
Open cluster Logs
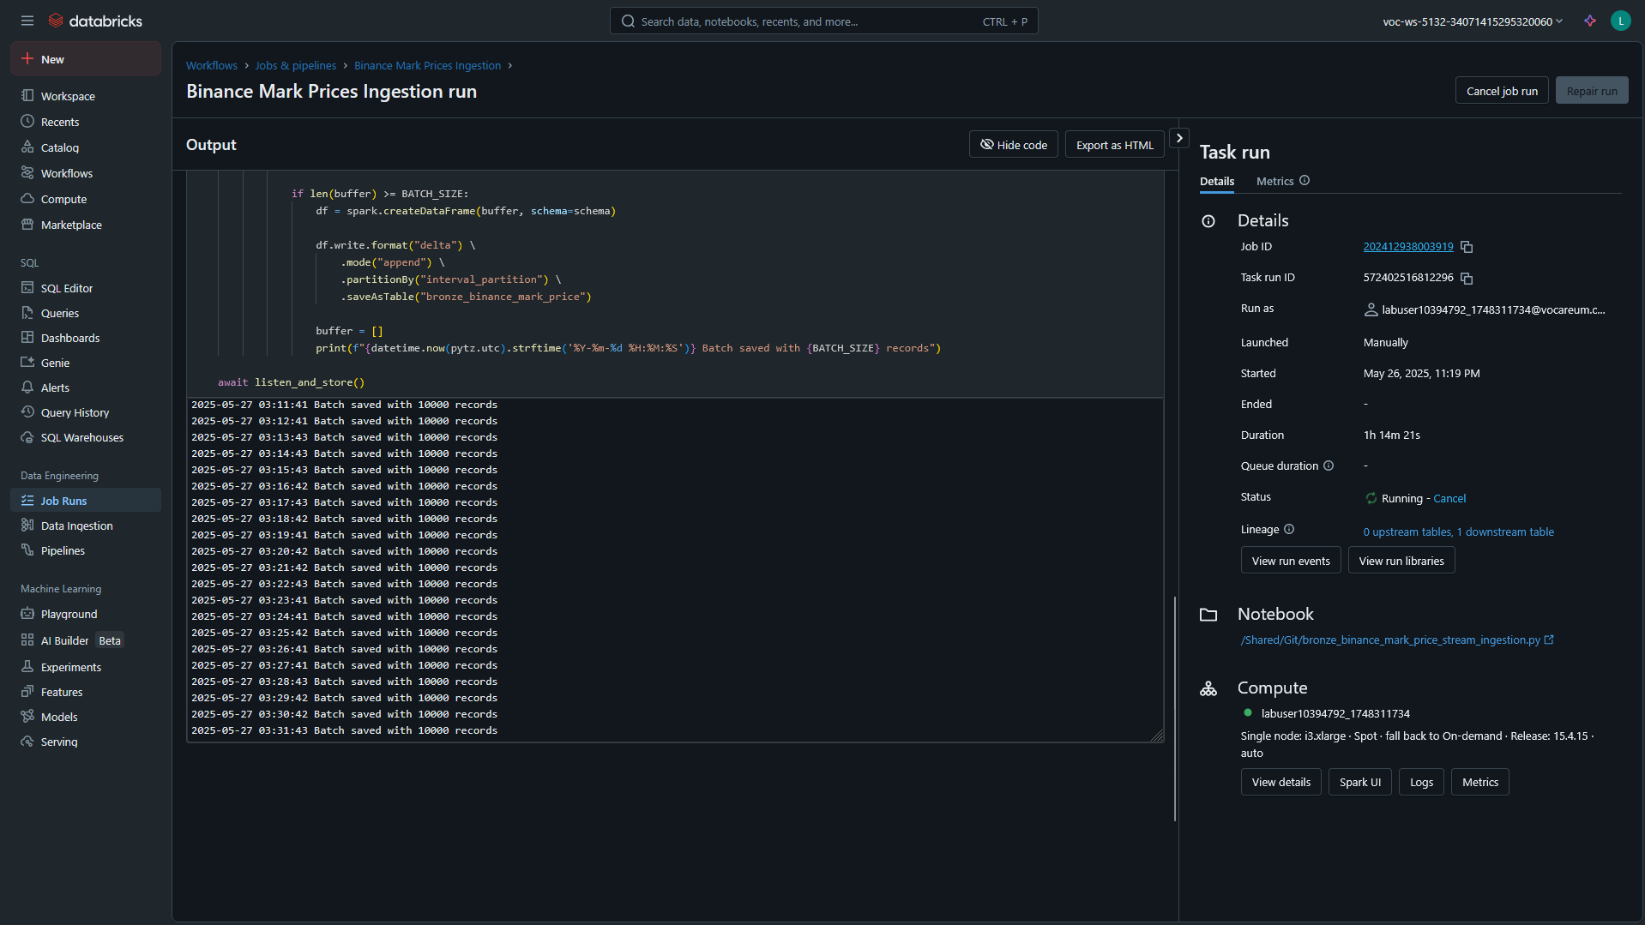pyautogui.click(x=1421, y=782)
